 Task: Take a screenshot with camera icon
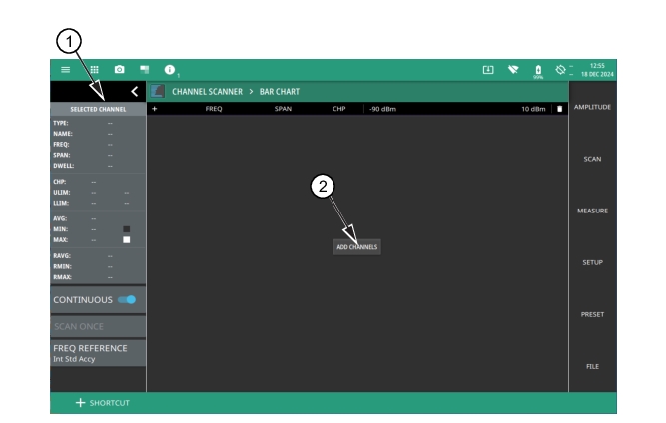coord(119,69)
